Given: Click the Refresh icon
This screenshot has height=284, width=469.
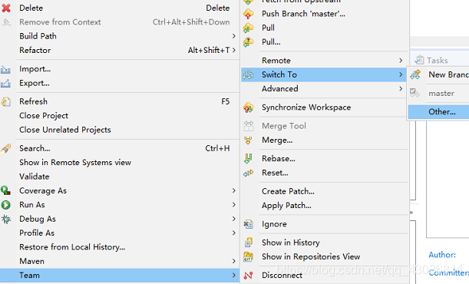Looking at the screenshot, I should [5, 101].
